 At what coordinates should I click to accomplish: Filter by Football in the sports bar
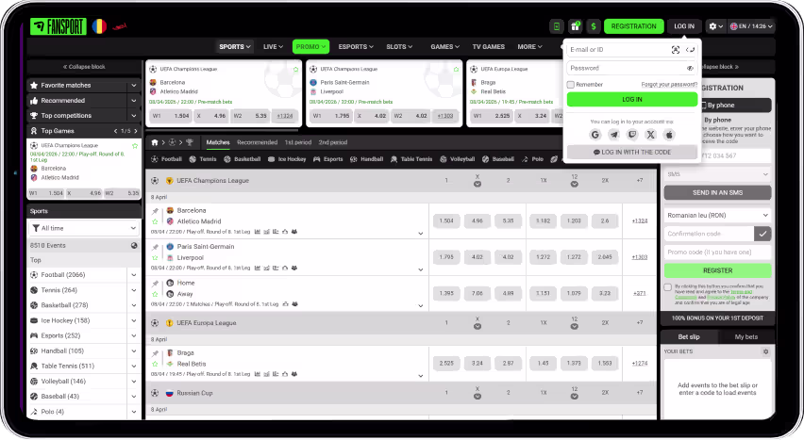tap(167, 159)
